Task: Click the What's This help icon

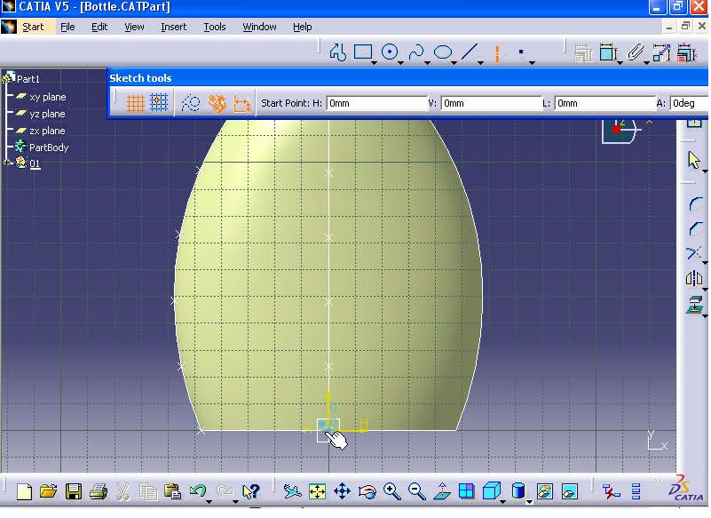Action: click(x=250, y=491)
